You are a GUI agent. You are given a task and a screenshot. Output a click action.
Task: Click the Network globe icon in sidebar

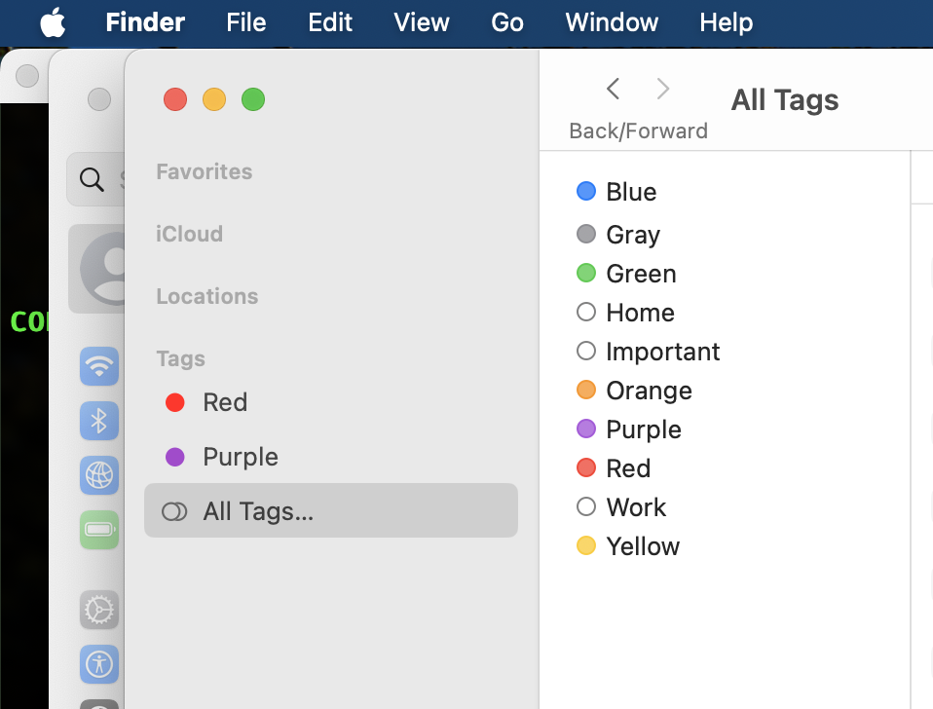tap(98, 475)
